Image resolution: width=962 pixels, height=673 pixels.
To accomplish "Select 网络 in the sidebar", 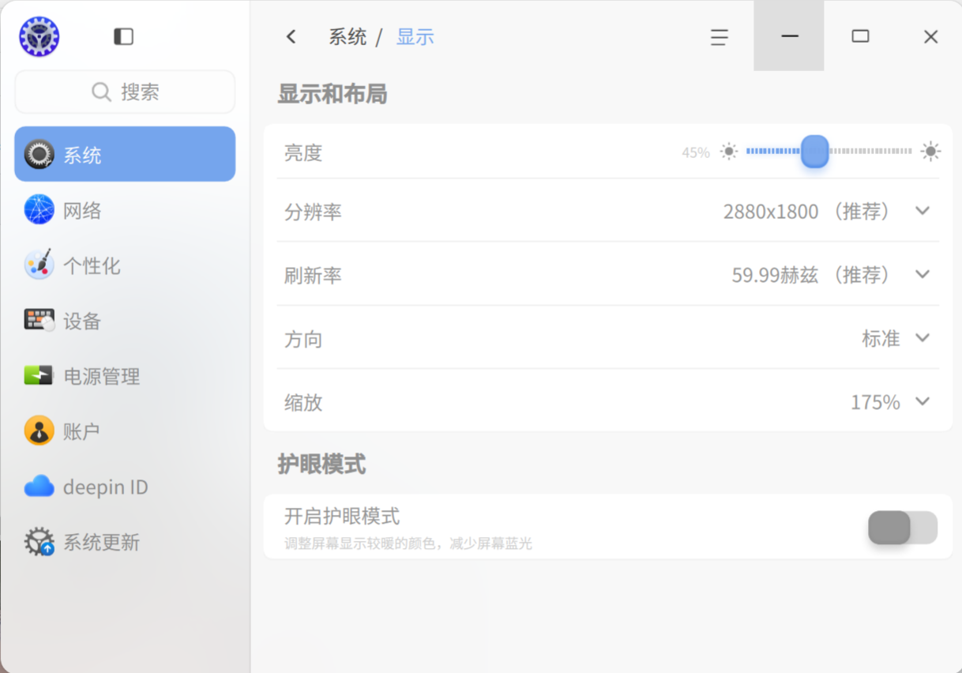I will pos(125,210).
